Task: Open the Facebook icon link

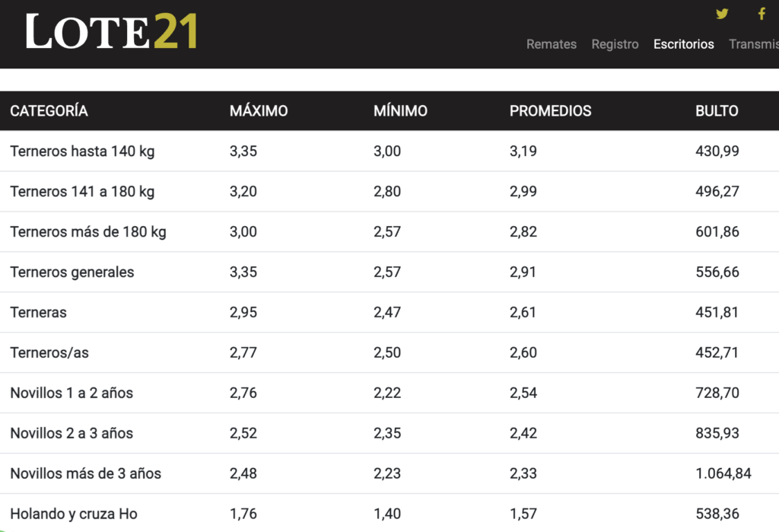Action: (x=761, y=14)
